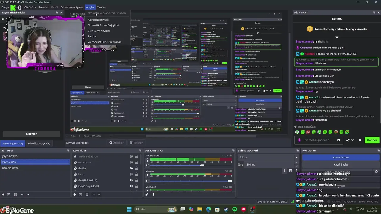This screenshot has width=381, height=214.
Task: Toggle lock on alertlar source
Action: point(137,168)
